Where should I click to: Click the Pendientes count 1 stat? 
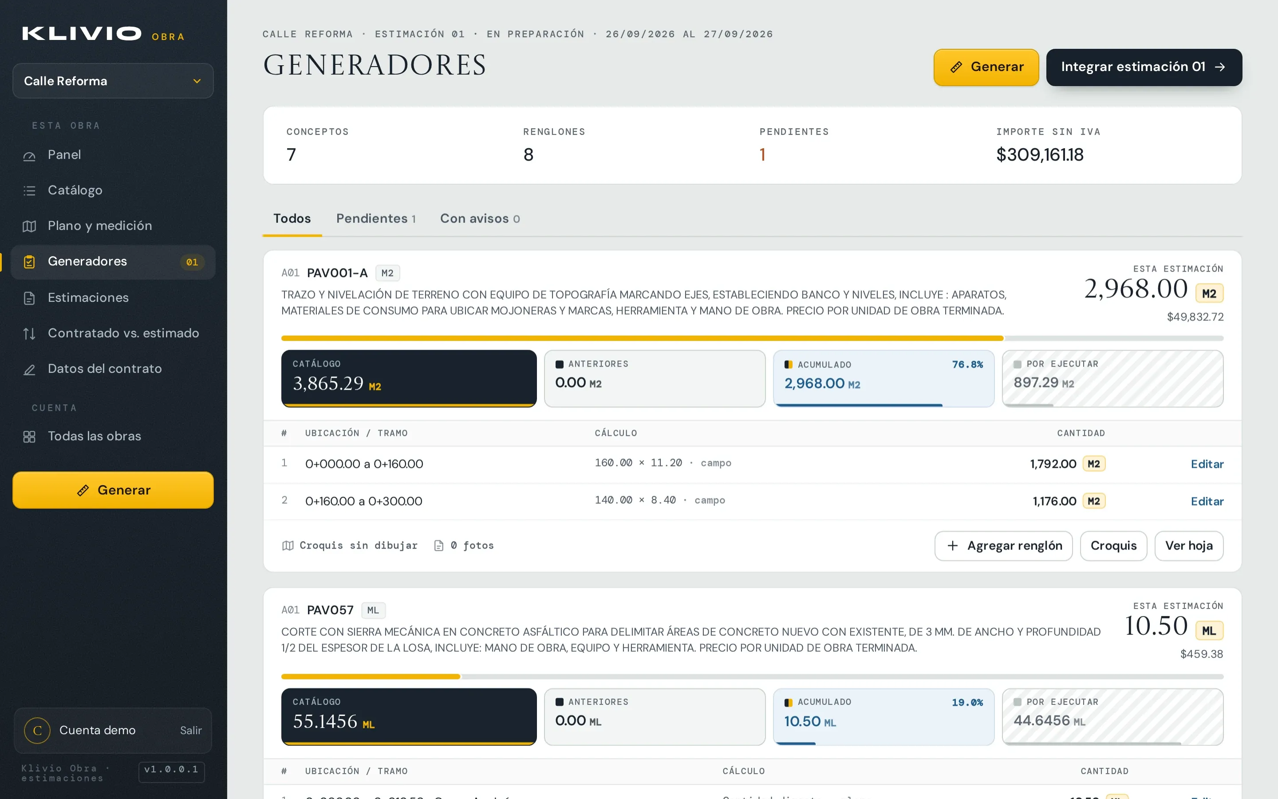point(762,154)
